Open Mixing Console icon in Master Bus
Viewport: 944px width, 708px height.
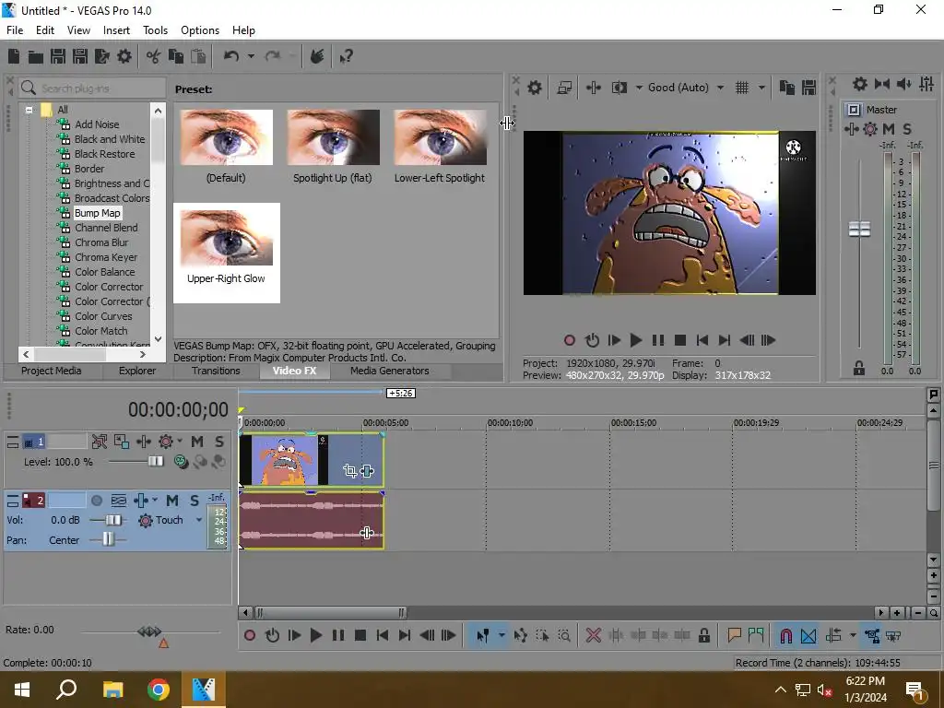926,84
